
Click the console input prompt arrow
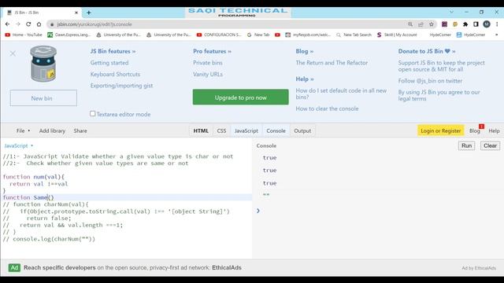[258, 211]
